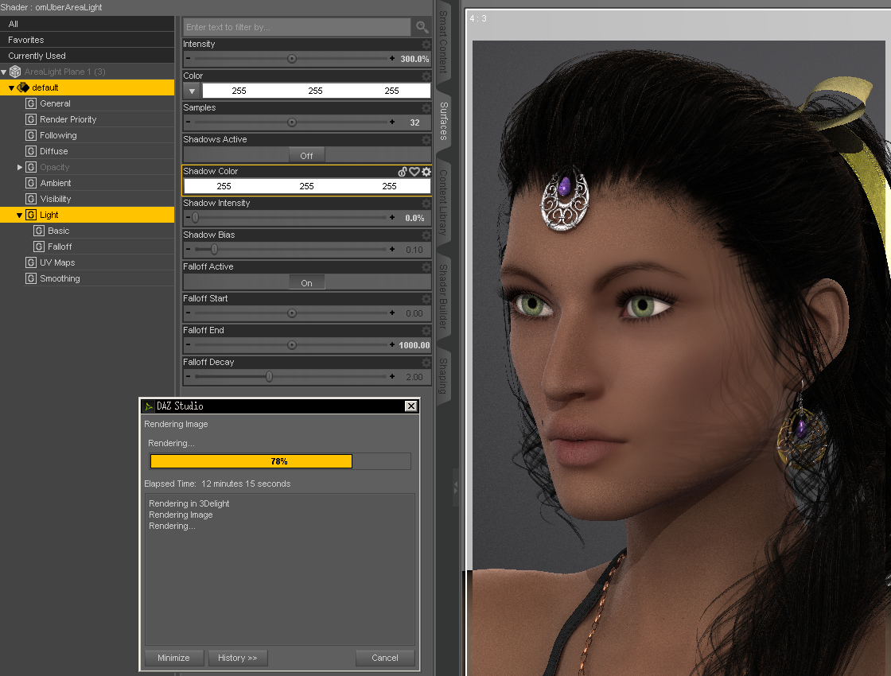Increase Intensity with the plus button
891x676 pixels.
click(x=392, y=59)
